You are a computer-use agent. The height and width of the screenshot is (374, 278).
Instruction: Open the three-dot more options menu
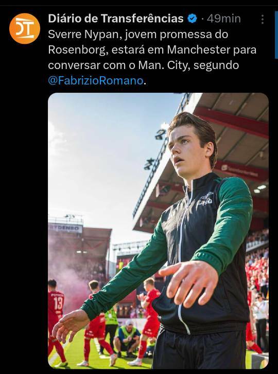pyautogui.click(x=262, y=20)
